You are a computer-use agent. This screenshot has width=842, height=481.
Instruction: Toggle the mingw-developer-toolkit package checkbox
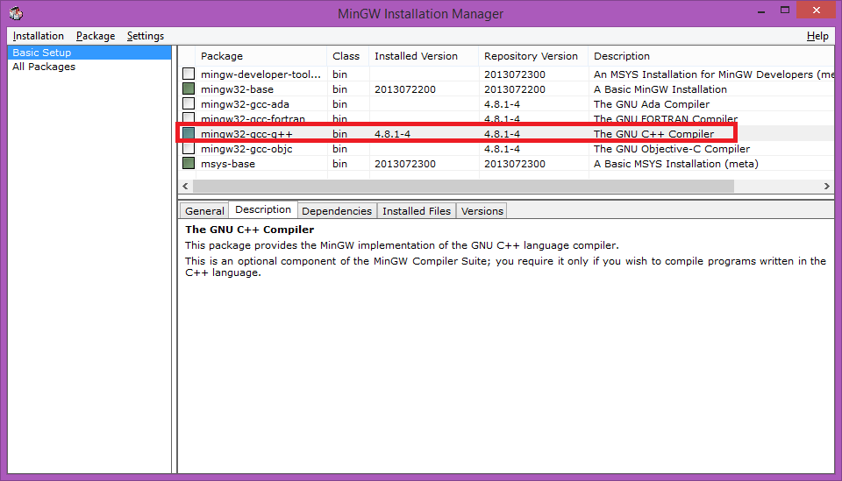click(x=189, y=74)
